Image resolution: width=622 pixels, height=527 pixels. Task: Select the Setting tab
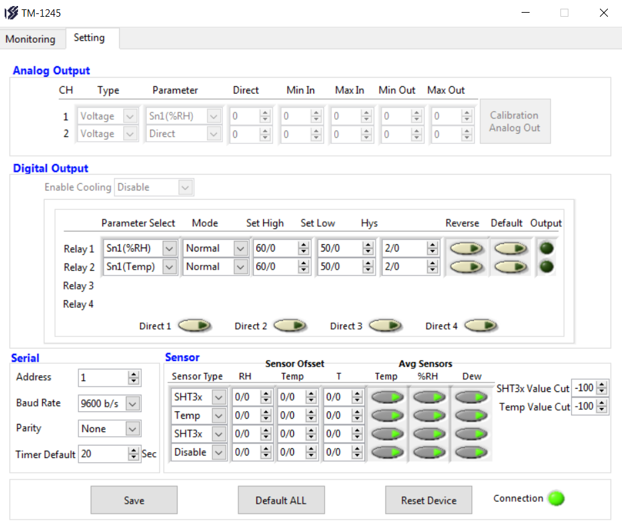pos(89,38)
